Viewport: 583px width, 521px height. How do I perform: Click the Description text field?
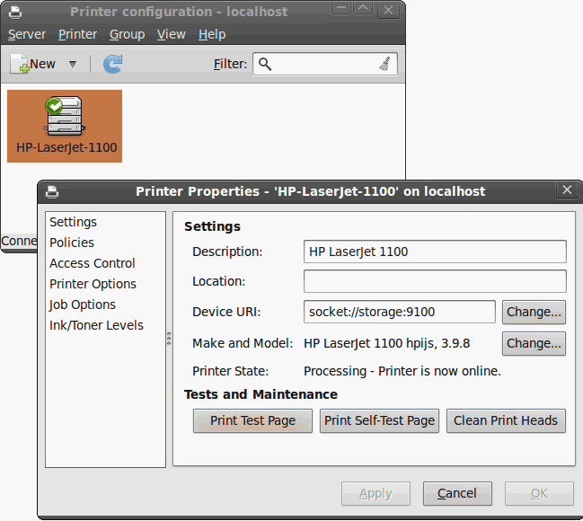(x=435, y=252)
